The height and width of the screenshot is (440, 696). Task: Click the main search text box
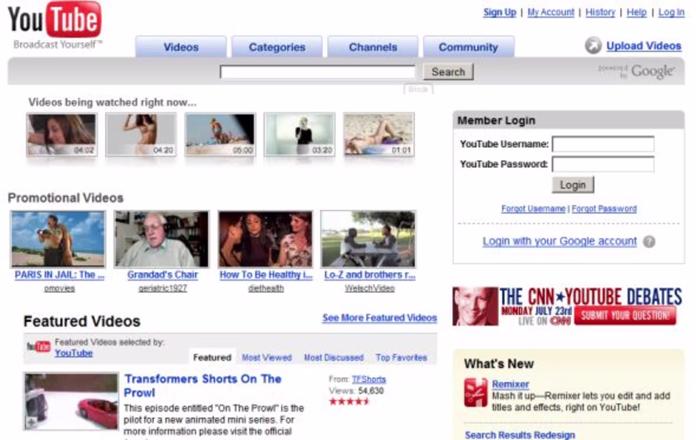click(x=318, y=72)
